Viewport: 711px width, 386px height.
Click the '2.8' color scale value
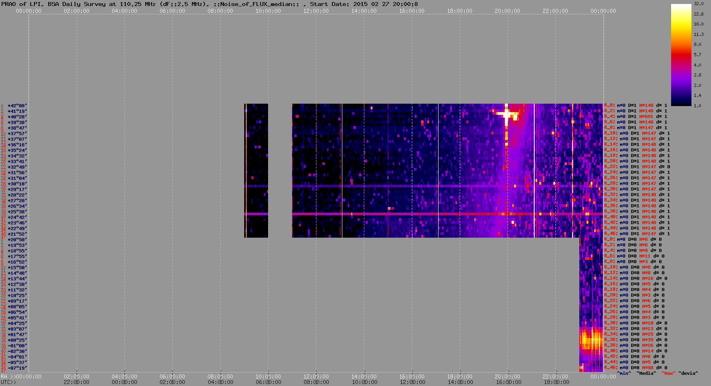tap(697, 75)
